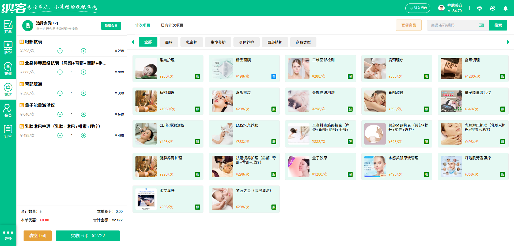
Task: Add EMS水光养肤 product card
Action: click(244, 134)
